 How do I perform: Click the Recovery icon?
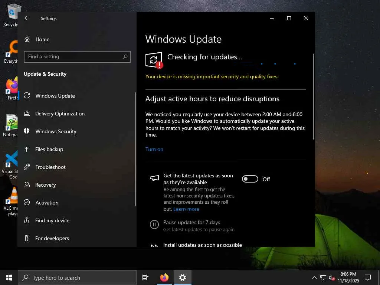coord(27,185)
